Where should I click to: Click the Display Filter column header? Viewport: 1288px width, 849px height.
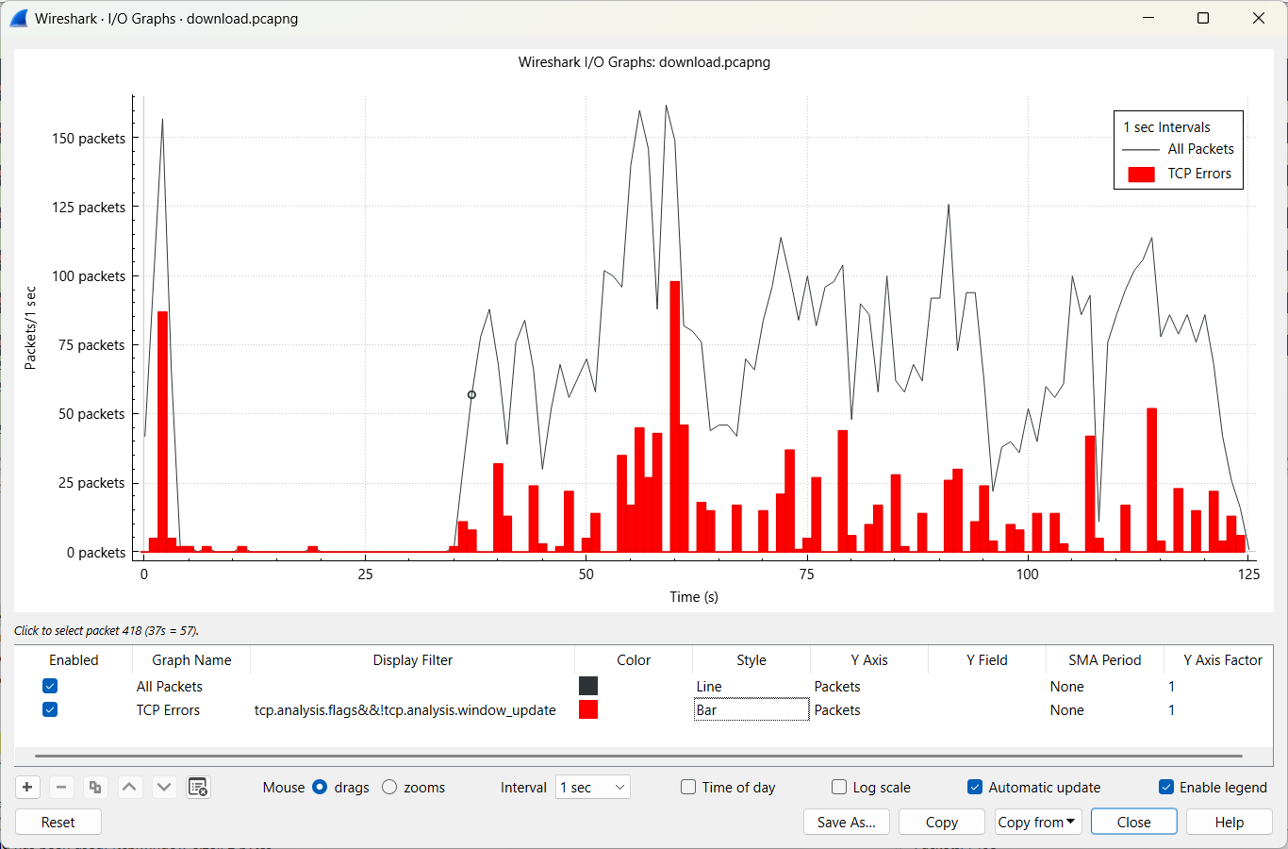(412, 659)
